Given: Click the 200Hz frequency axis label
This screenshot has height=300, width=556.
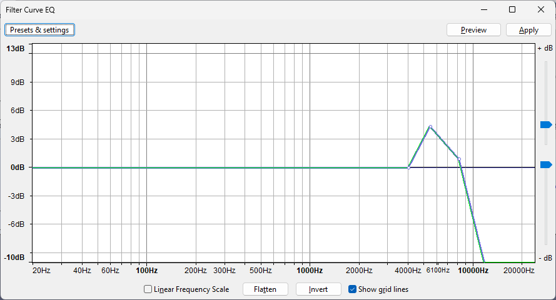Looking at the screenshot, I should coord(196,271).
